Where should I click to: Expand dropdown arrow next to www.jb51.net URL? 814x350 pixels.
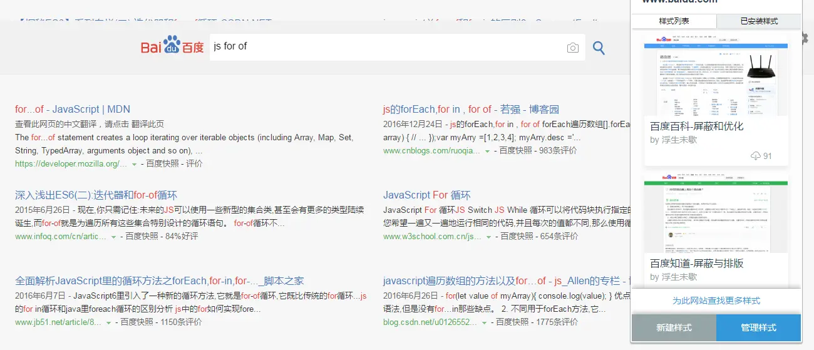coord(108,323)
